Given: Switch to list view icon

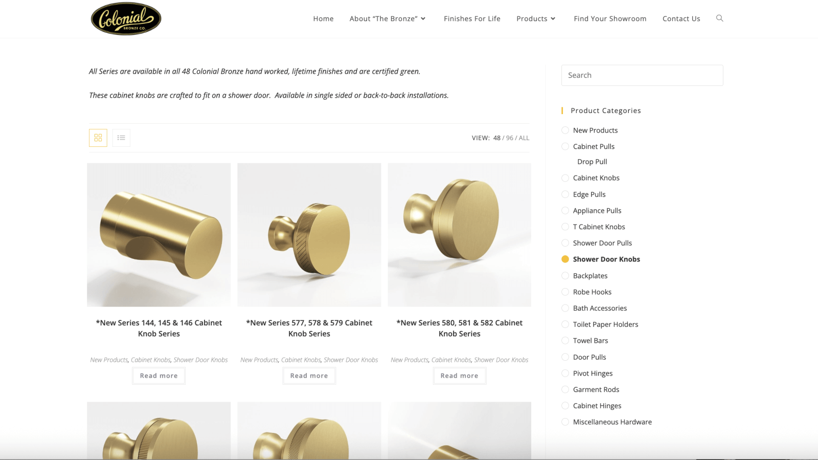Looking at the screenshot, I should [121, 138].
